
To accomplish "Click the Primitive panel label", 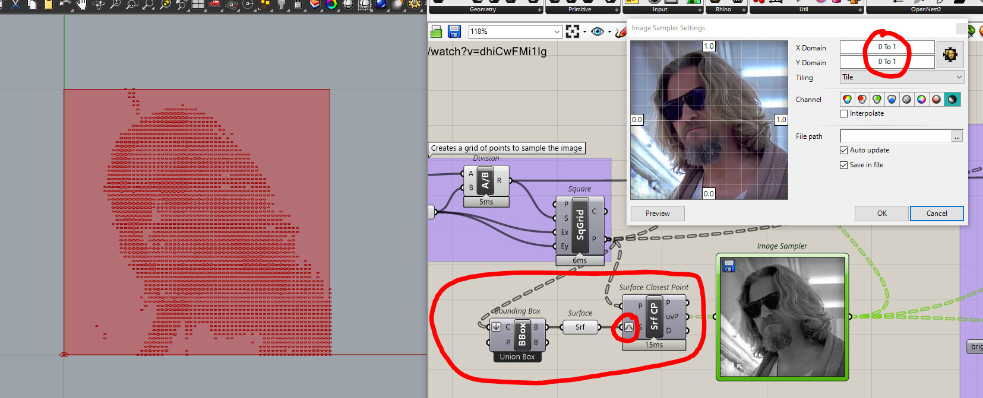I will coord(580,9).
